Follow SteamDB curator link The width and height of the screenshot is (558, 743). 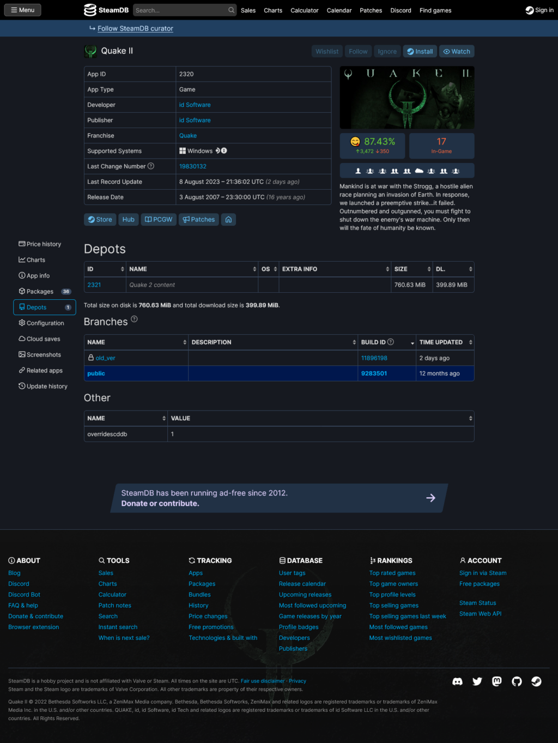coord(135,28)
